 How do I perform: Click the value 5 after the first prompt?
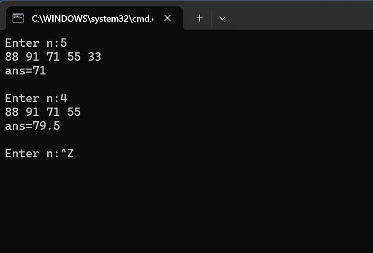[64, 43]
